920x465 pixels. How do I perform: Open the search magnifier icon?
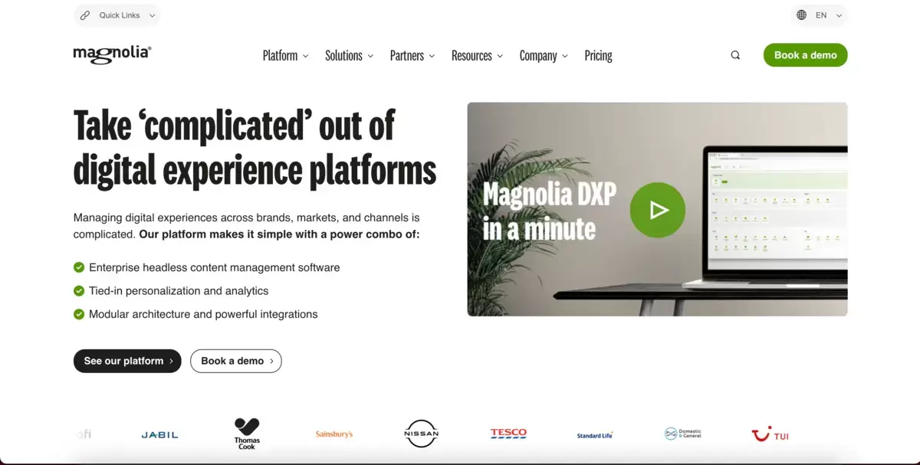click(735, 55)
